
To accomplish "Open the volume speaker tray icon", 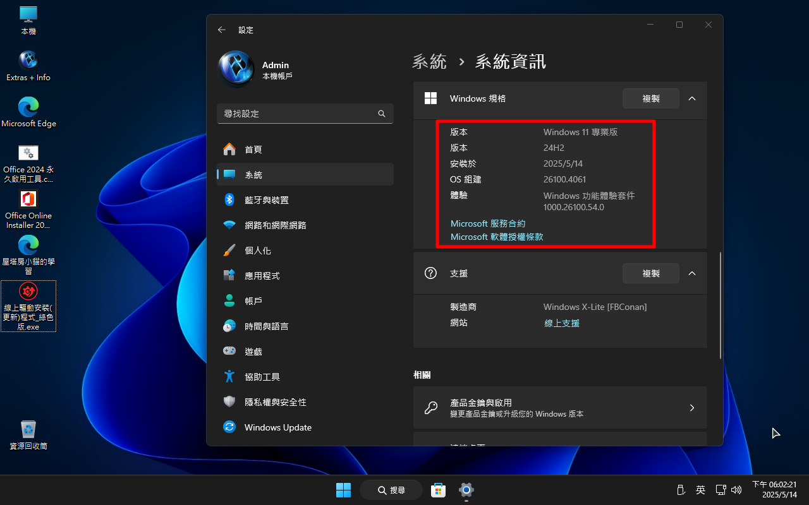I will pyautogui.click(x=736, y=490).
